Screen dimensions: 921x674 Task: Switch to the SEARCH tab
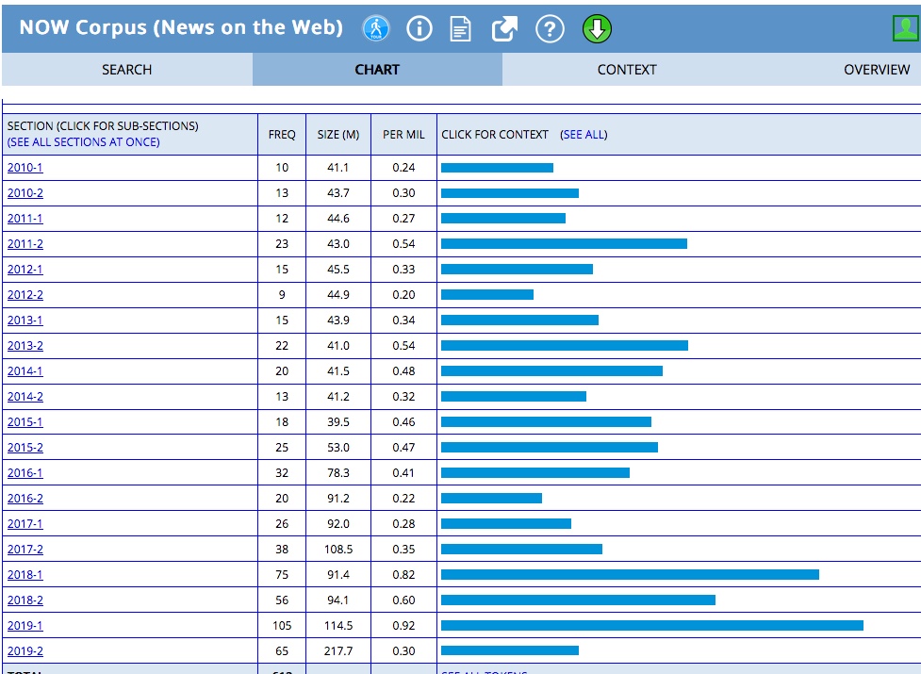(x=127, y=69)
